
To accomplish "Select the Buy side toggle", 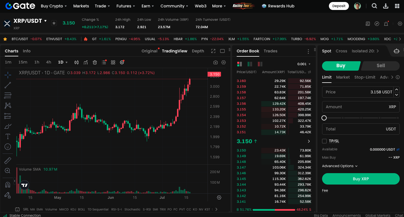I will click(x=341, y=65).
